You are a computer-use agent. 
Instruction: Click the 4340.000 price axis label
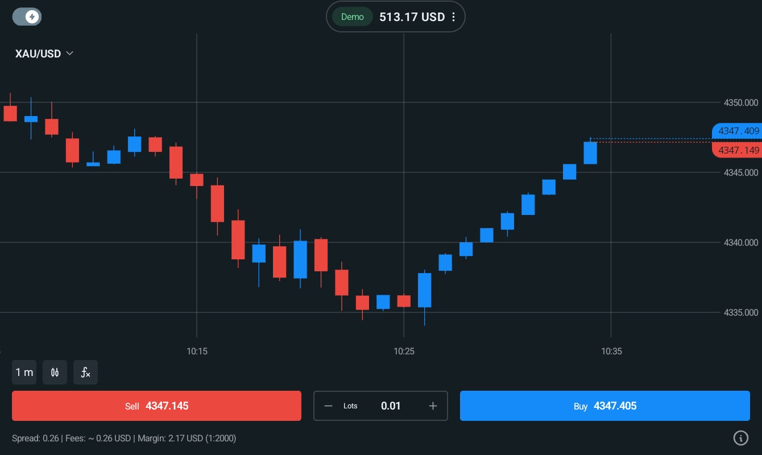pos(741,242)
